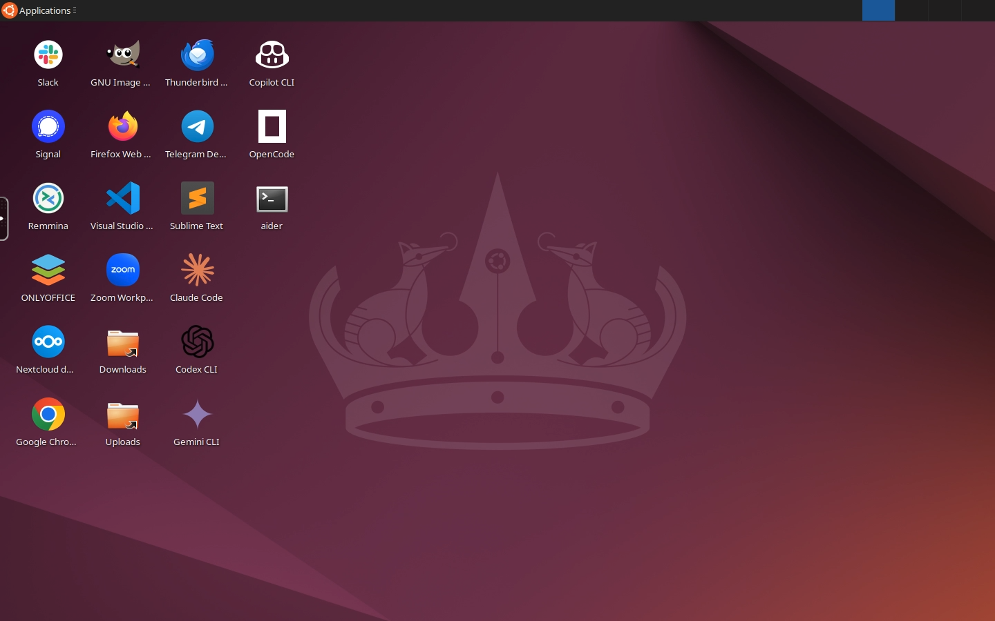Viewport: 995px width, 621px height.
Task: Open the Applications menu
Action: (45, 10)
